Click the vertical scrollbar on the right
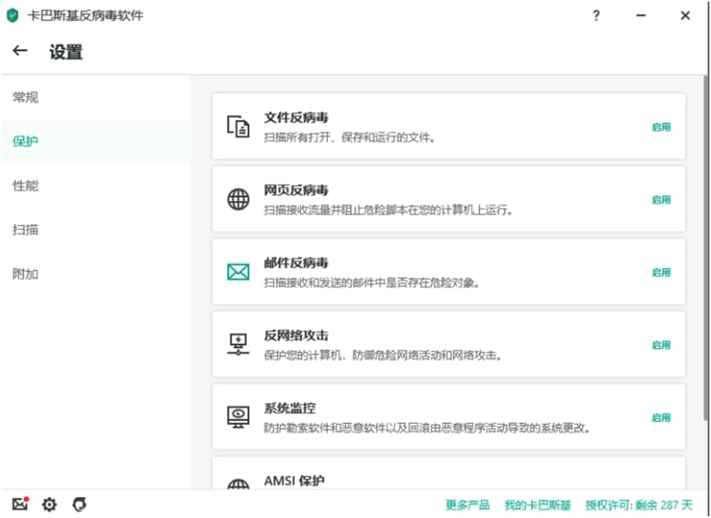Image resolution: width=711 pixels, height=518 pixels. (706, 245)
